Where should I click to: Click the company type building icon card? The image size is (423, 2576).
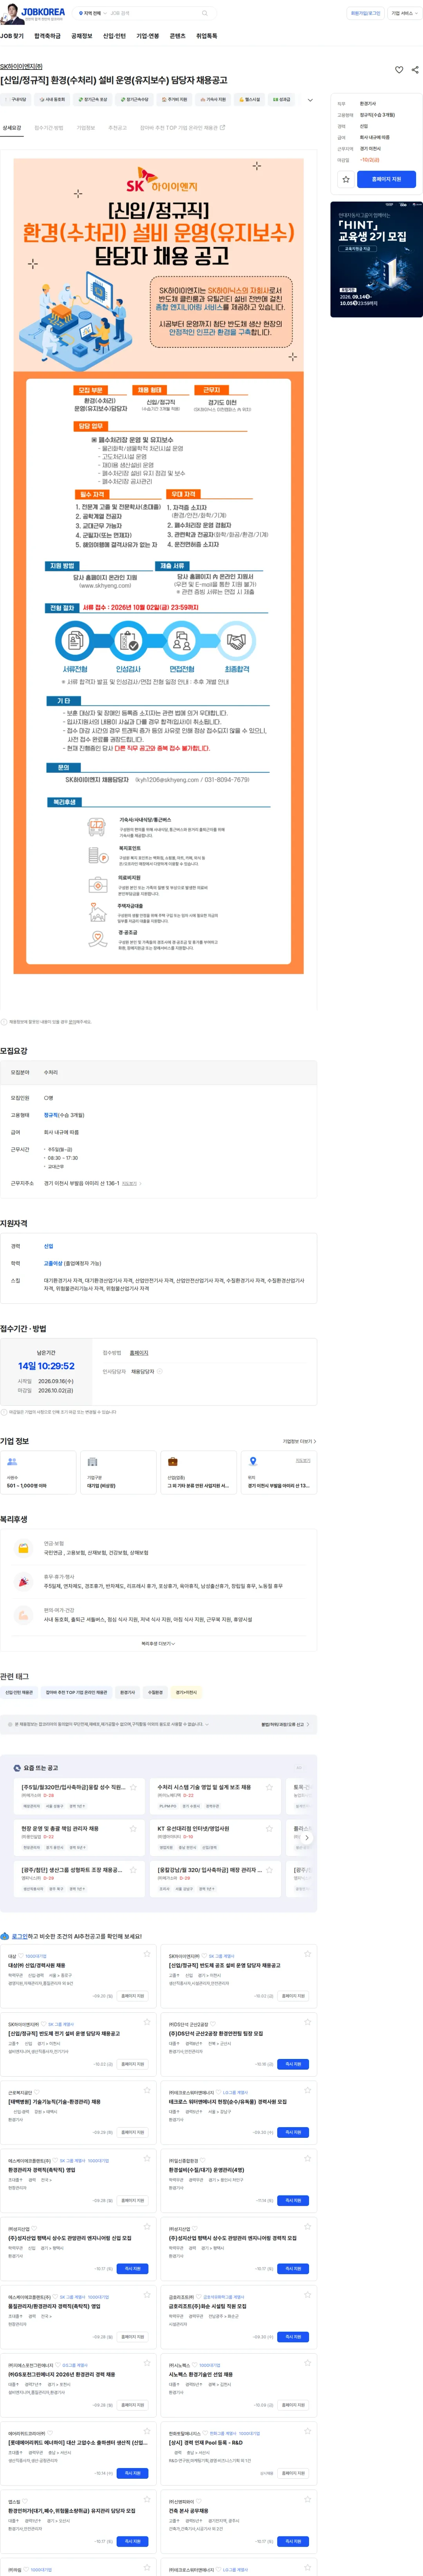[x=118, y=1473]
